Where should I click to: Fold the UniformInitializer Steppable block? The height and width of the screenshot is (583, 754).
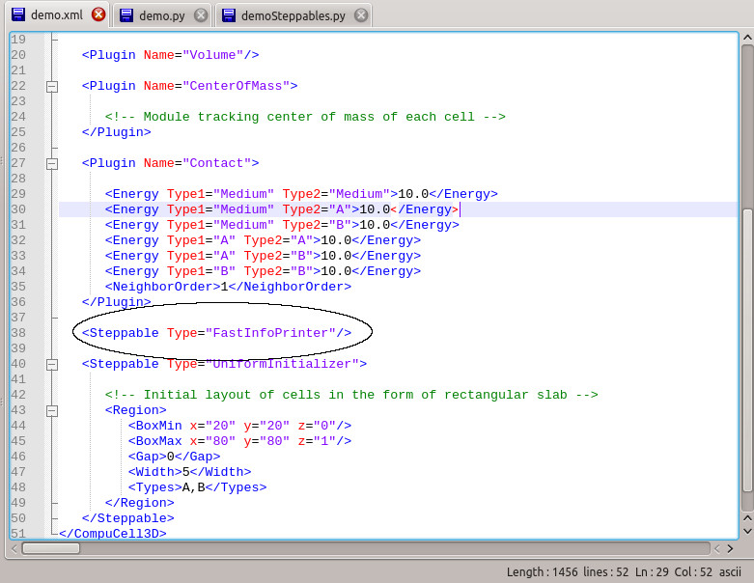pos(52,364)
